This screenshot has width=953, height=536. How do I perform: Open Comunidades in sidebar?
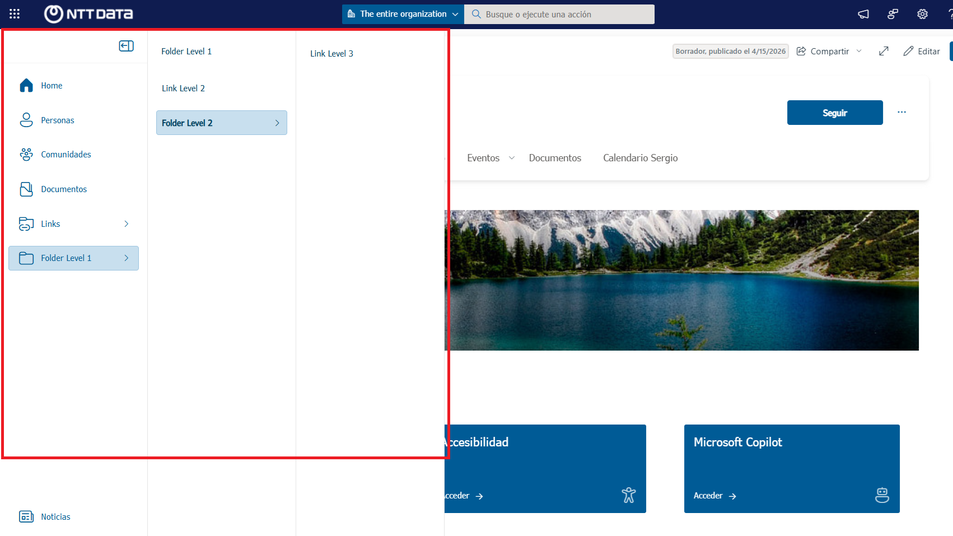73,155
